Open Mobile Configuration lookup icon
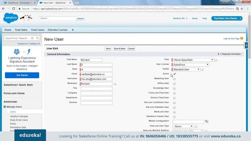The height and width of the screenshot is (141, 251). pyautogui.click(x=207, y=121)
